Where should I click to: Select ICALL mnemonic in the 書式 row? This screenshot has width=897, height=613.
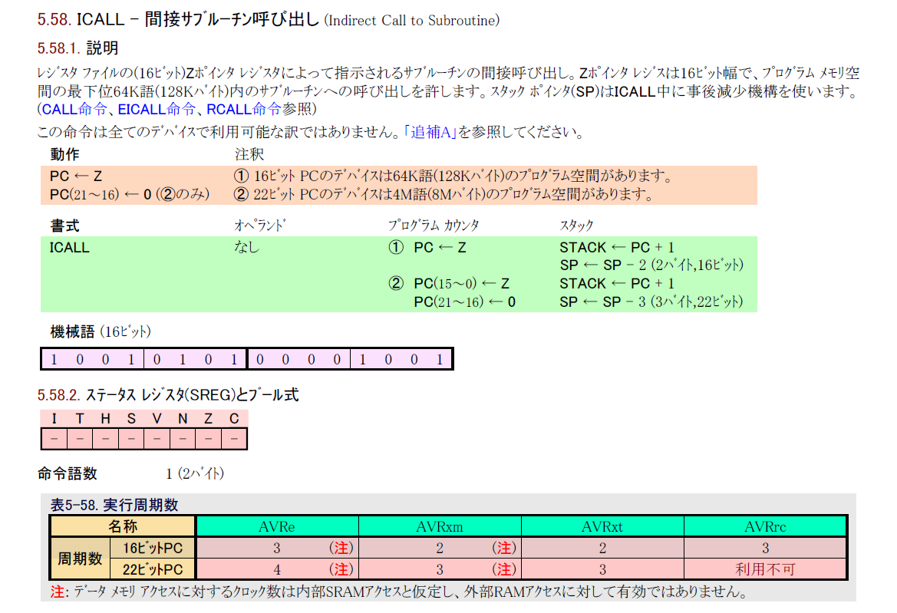(x=69, y=248)
